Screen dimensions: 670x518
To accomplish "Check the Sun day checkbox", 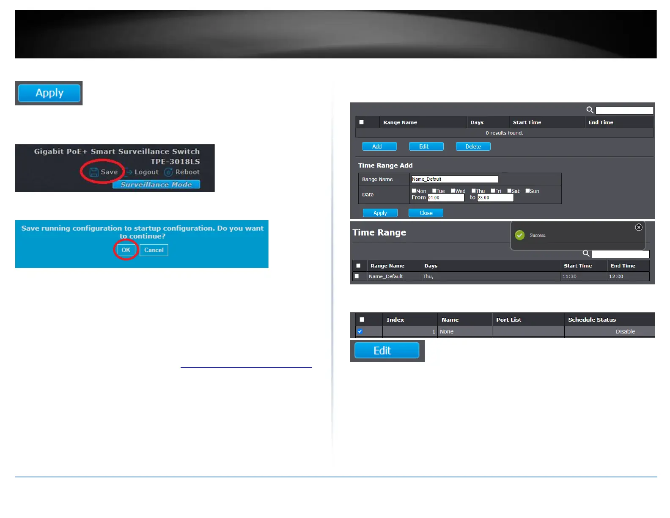I will (527, 191).
